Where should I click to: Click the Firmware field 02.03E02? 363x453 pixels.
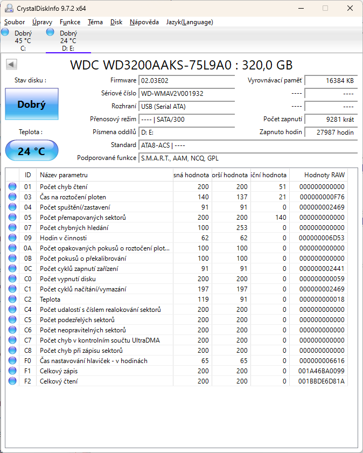click(x=186, y=81)
